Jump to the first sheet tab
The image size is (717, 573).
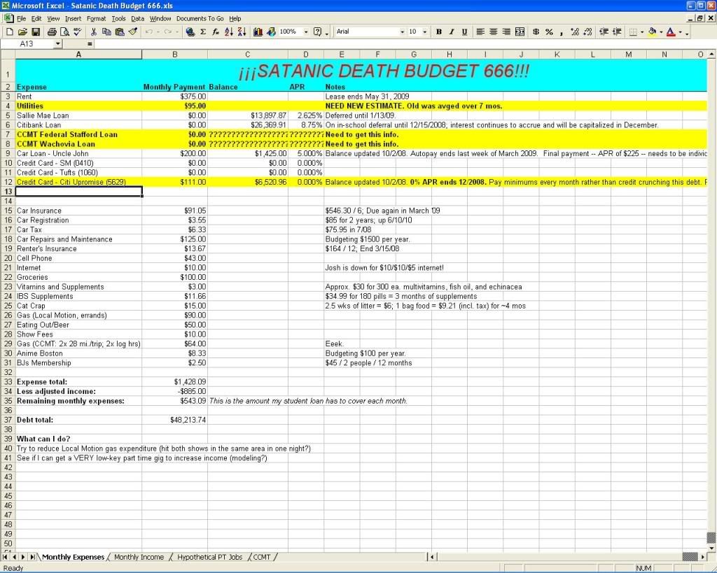click(6, 557)
